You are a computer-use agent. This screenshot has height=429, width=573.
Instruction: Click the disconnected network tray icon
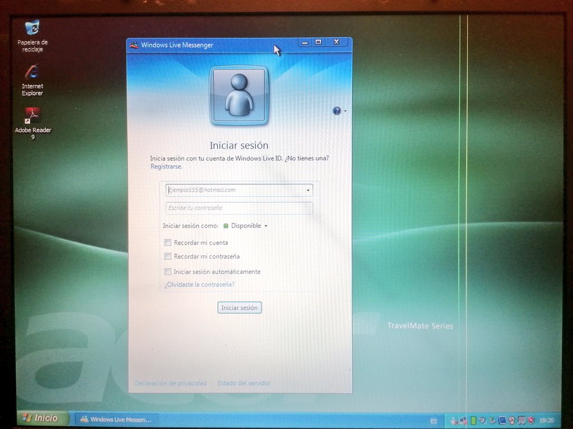pyautogui.click(x=463, y=421)
